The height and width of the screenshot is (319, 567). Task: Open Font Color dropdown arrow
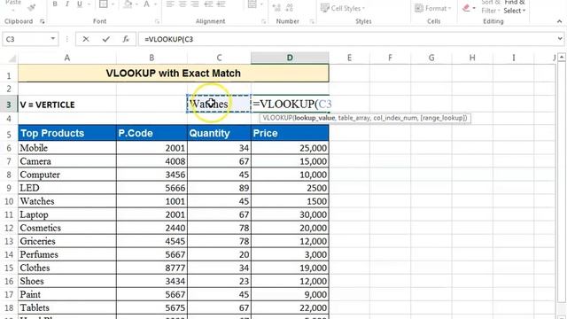(x=156, y=4)
